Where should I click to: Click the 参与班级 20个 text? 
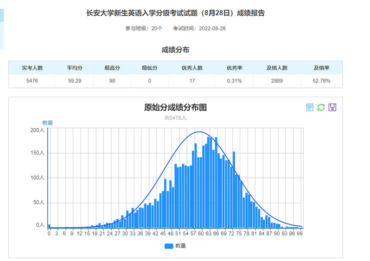click(x=144, y=29)
